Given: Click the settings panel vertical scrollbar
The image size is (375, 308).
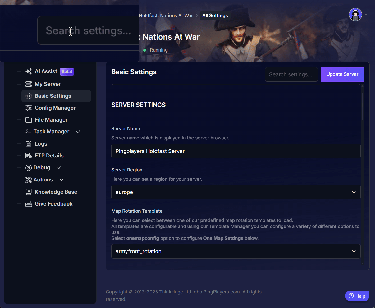Looking at the screenshot, I should 362,106.
